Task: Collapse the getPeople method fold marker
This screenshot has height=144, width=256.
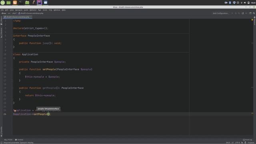Action: (x=12, y=88)
